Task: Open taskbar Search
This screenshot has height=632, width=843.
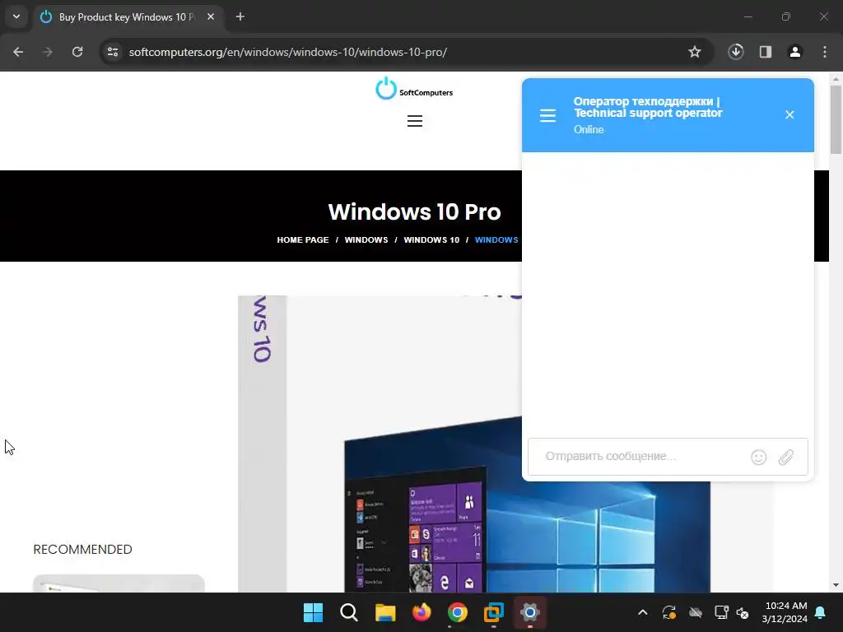Action: [x=349, y=612]
